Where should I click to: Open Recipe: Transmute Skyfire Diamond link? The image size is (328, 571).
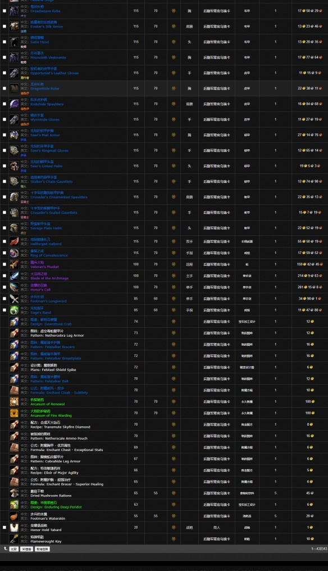tap(60, 427)
